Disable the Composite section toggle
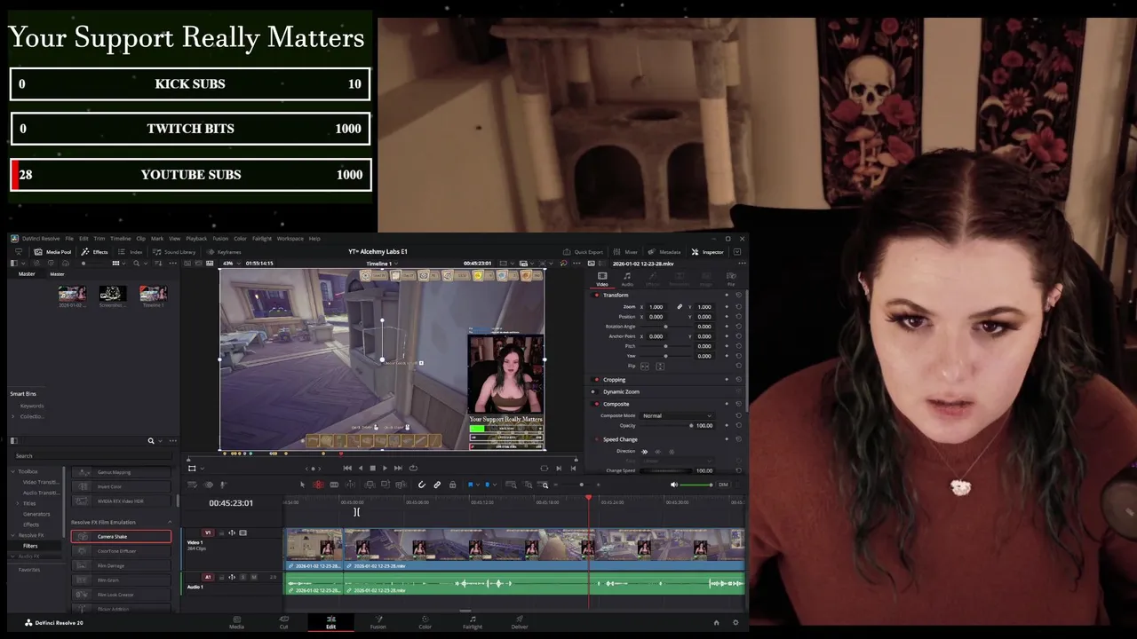The height and width of the screenshot is (639, 1137). 596,404
